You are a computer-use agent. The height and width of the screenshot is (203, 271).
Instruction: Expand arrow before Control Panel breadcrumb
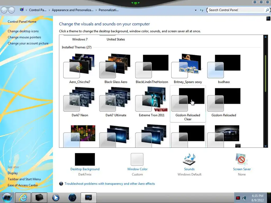point(26,10)
